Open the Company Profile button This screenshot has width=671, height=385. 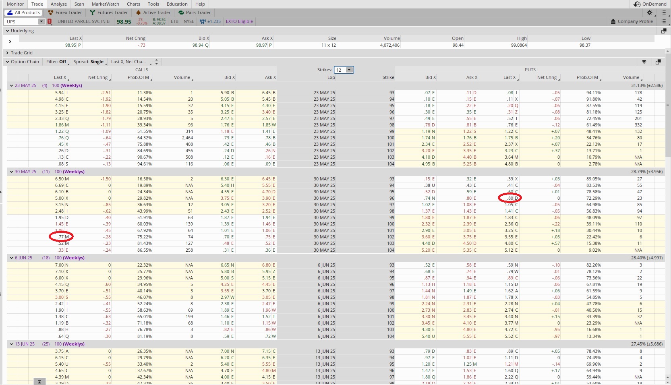pyautogui.click(x=632, y=21)
